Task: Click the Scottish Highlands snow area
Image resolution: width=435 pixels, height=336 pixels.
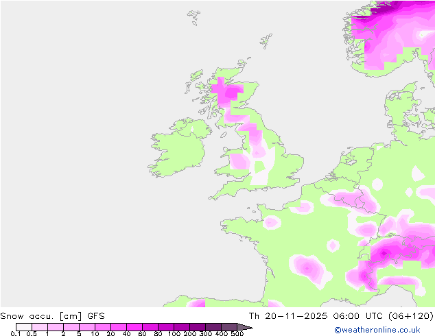Action: [228, 91]
